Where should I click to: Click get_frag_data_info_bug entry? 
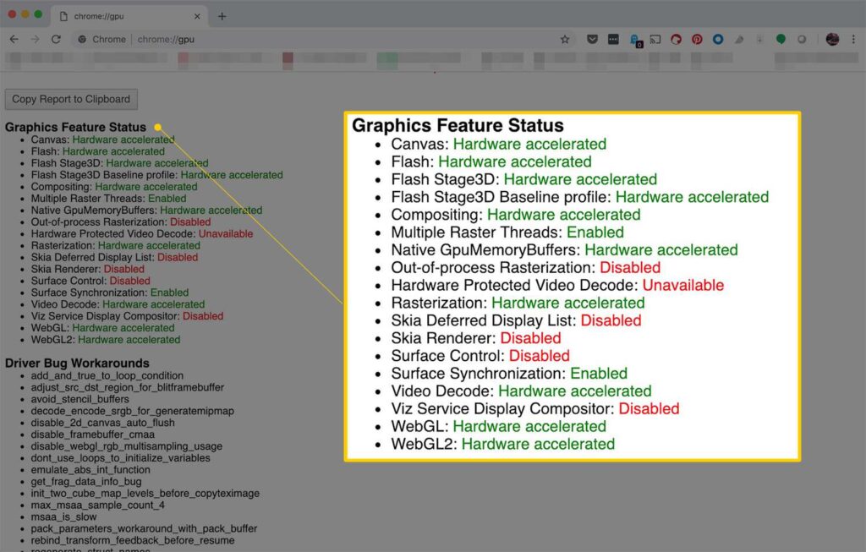(86, 481)
